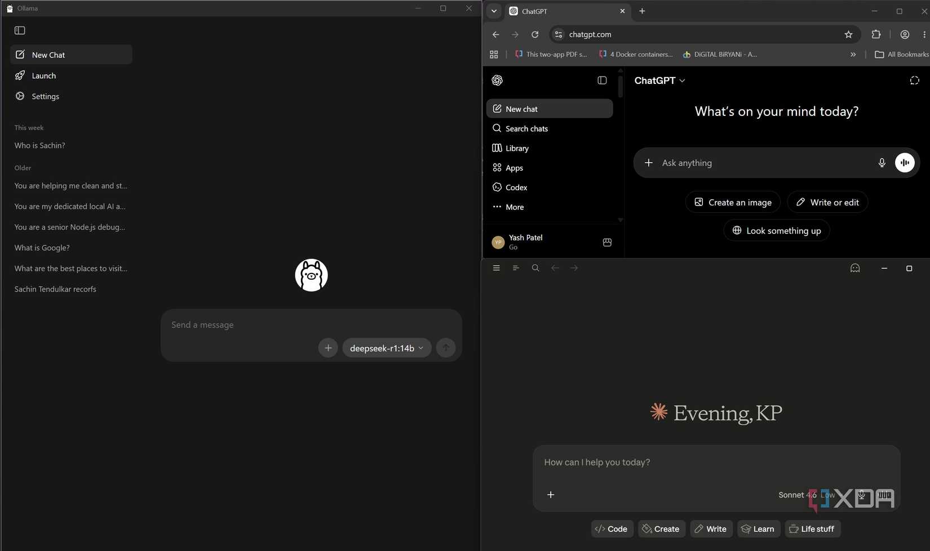
Task: Open the All Bookmarks folder
Action: coord(902,55)
